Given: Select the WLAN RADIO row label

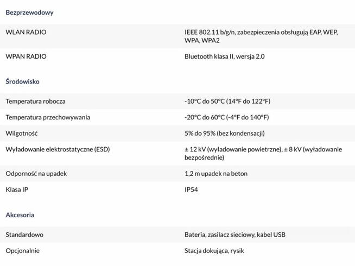Looking at the screenshot, I should click(26, 32).
